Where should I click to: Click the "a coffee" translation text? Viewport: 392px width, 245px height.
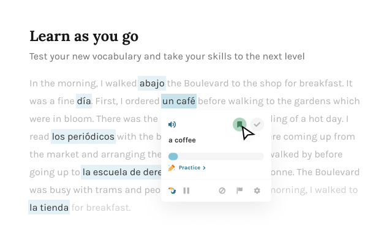pos(182,140)
